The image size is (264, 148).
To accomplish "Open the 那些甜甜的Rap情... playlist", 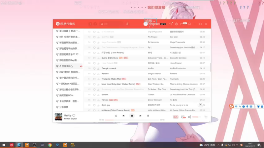I will tap(69, 60).
